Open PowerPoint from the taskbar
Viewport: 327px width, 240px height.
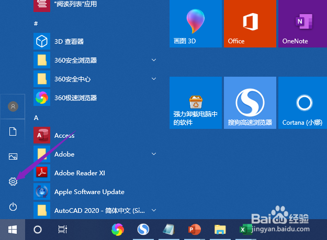pyautogui.click(x=194, y=230)
